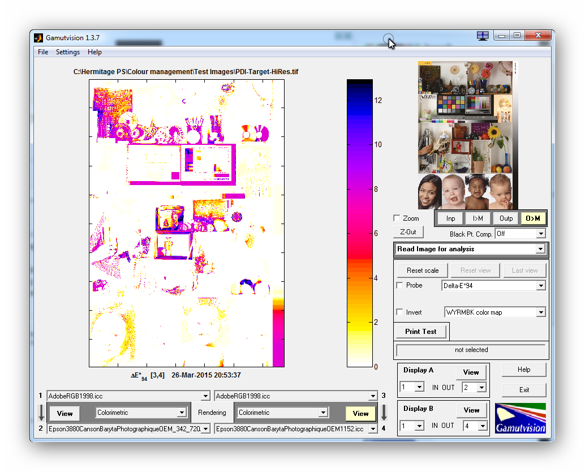
Task: Select the Inp display mode button
Action: coord(450,218)
